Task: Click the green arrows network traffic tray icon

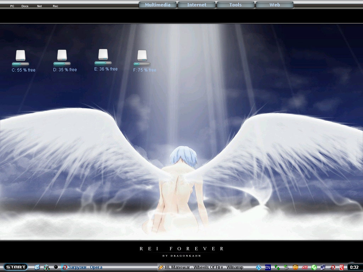Action: click(277, 267)
